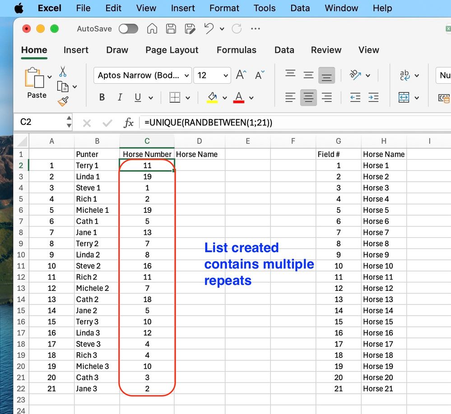The width and height of the screenshot is (451, 414).
Task: Expand the Fill Color dropdown arrow
Action: click(x=225, y=98)
